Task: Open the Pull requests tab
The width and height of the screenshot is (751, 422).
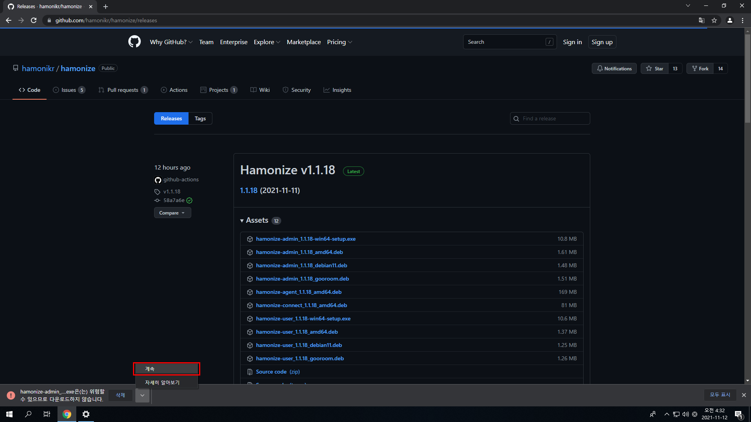Action: pyautogui.click(x=123, y=90)
